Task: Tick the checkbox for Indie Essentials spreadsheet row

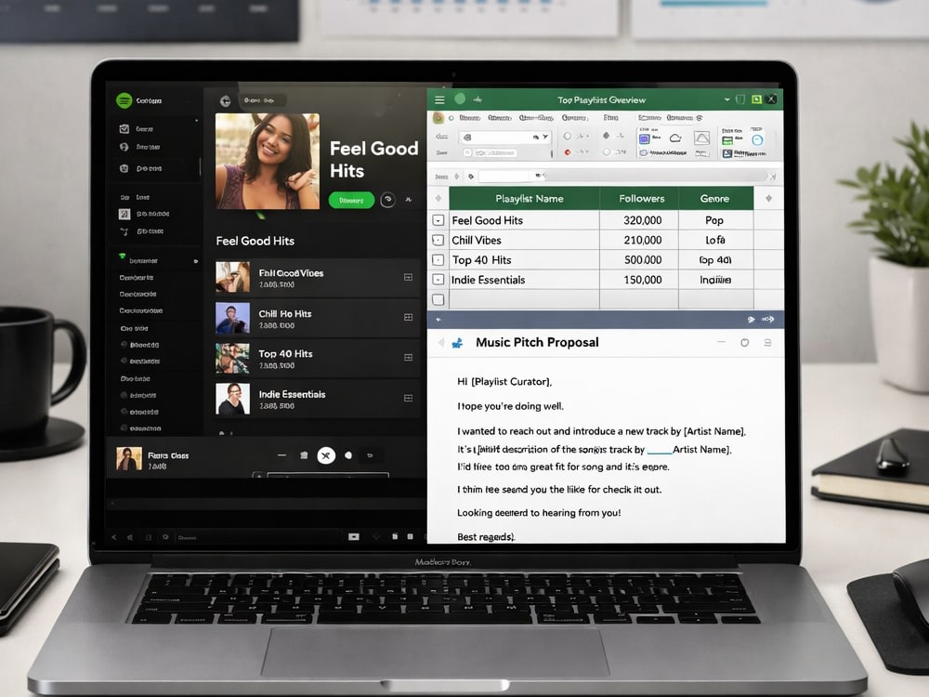Action: (438, 279)
